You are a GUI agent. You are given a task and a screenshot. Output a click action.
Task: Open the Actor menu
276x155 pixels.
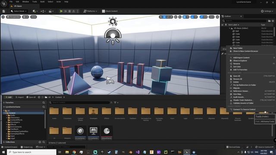(59, 2)
